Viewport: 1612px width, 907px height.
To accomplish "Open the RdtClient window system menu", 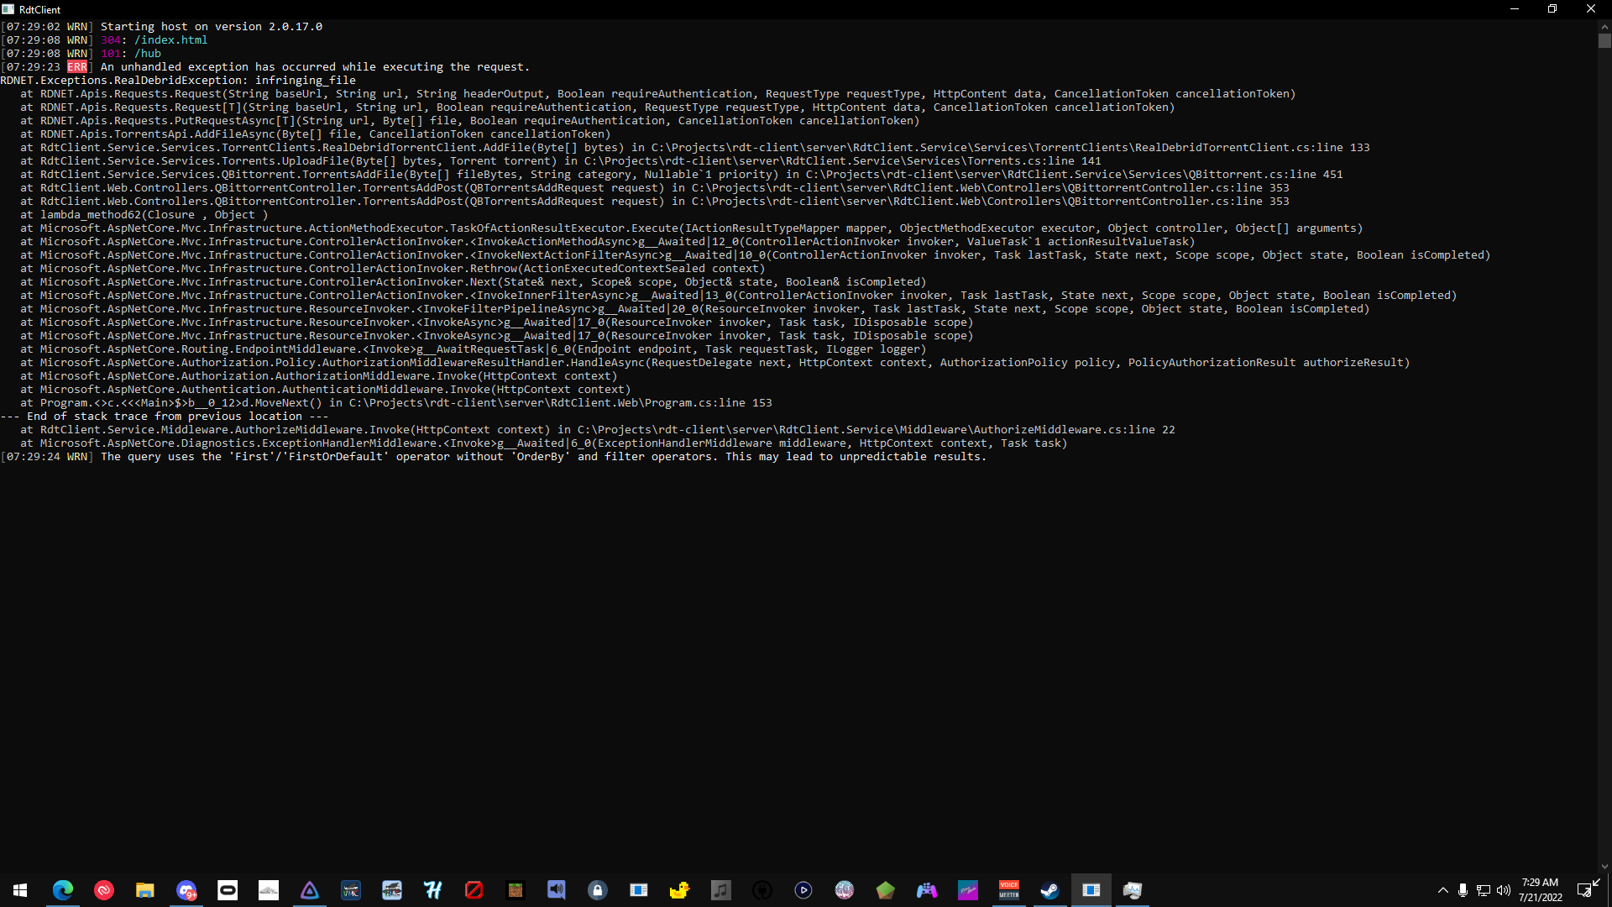I will coord(8,9).
